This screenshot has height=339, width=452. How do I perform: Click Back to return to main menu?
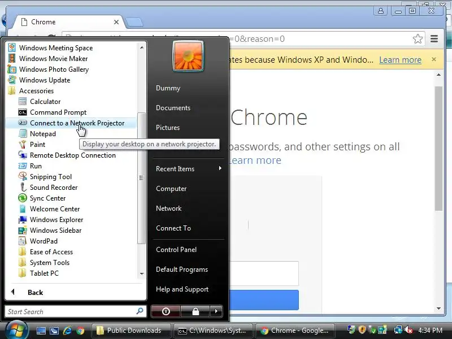pyautogui.click(x=35, y=292)
